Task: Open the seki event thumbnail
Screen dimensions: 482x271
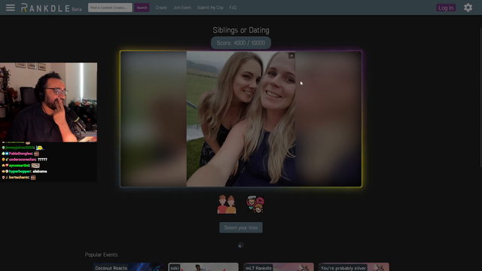Action: (x=203, y=266)
